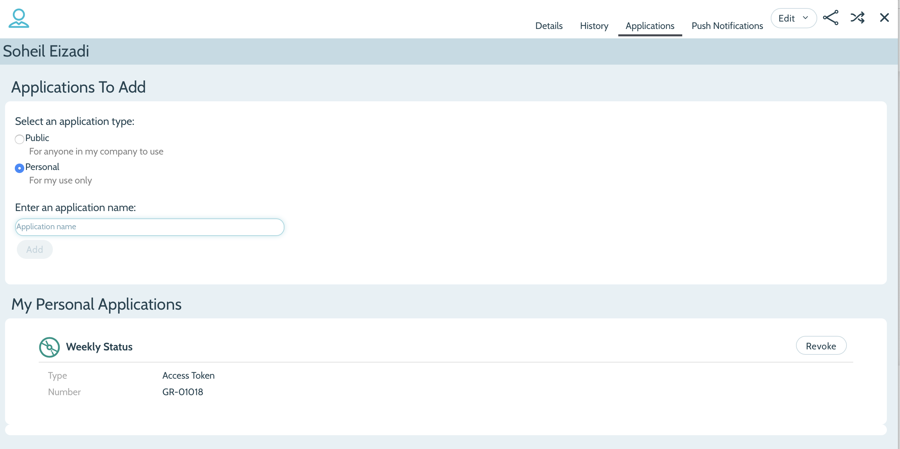Screen dimensions: 900x449
Task: Revoke the Weekly Status access token
Action: pyautogui.click(x=821, y=346)
